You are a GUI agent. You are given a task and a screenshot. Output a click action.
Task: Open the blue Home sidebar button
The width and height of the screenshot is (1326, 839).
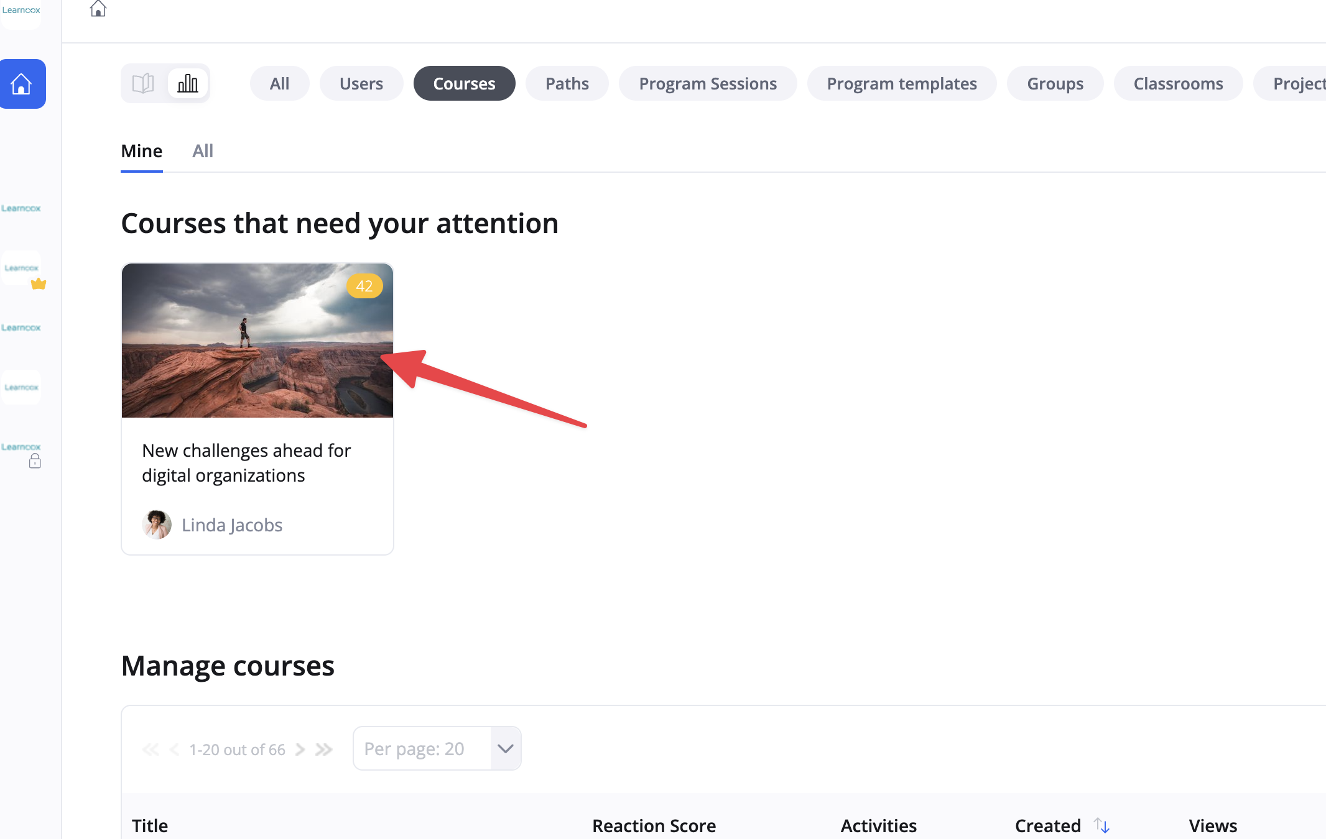pyautogui.click(x=22, y=84)
